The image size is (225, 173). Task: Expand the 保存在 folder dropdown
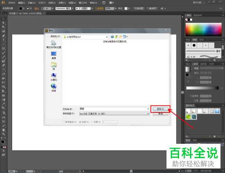[107, 37]
